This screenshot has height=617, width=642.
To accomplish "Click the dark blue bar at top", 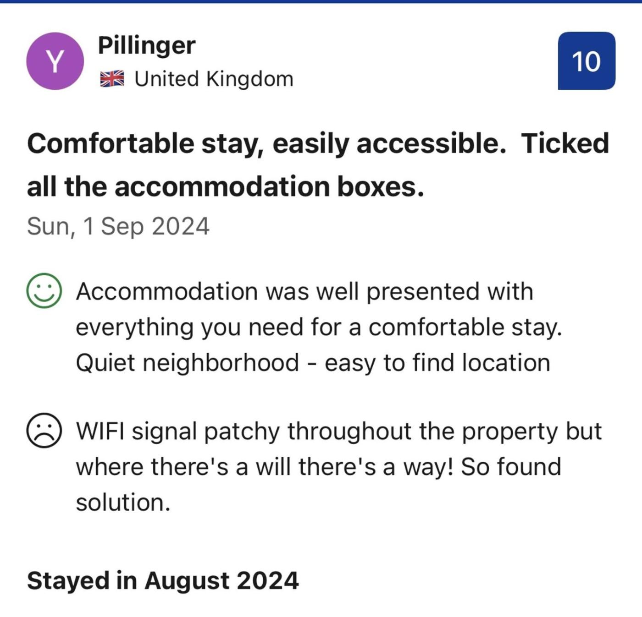I will [321, 1].
